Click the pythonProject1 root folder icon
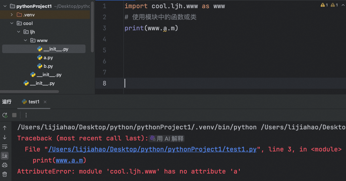346x181 pixels. point(13,6)
